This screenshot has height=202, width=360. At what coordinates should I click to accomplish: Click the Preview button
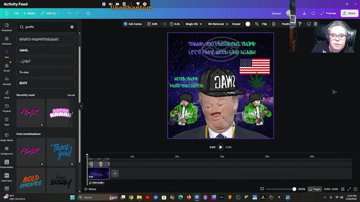pos(328,13)
